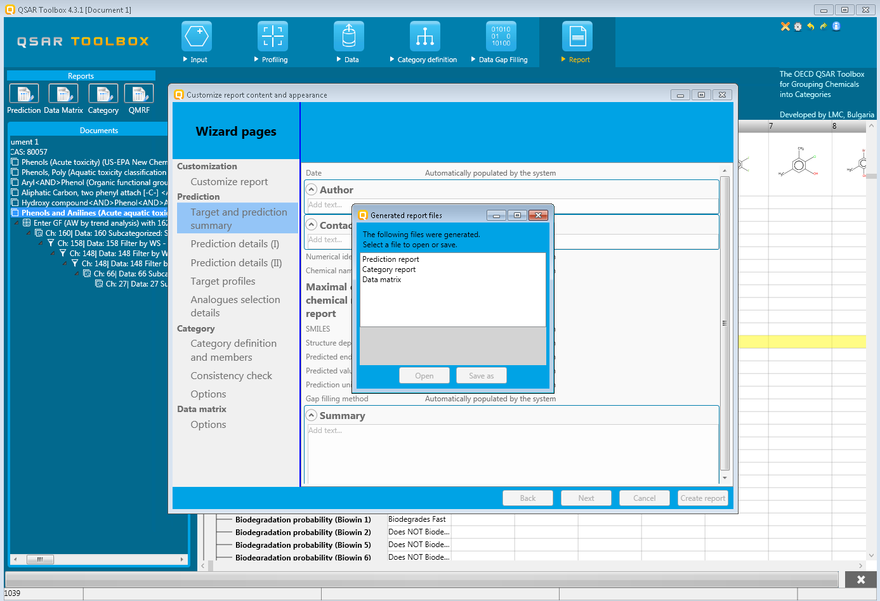This screenshot has width=880, height=601.
Task: Open the Target profiles wizard page
Action: click(223, 281)
